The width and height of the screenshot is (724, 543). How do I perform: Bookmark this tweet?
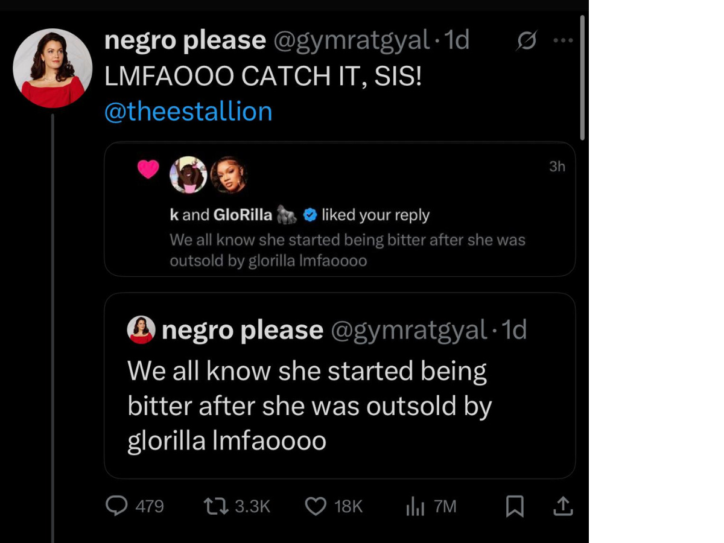point(514,506)
